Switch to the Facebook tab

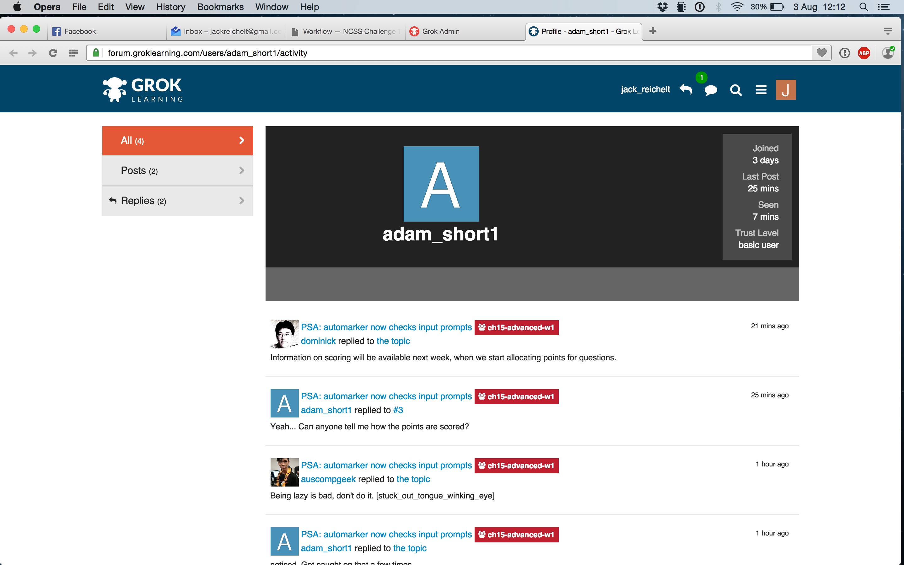click(106, 31)
